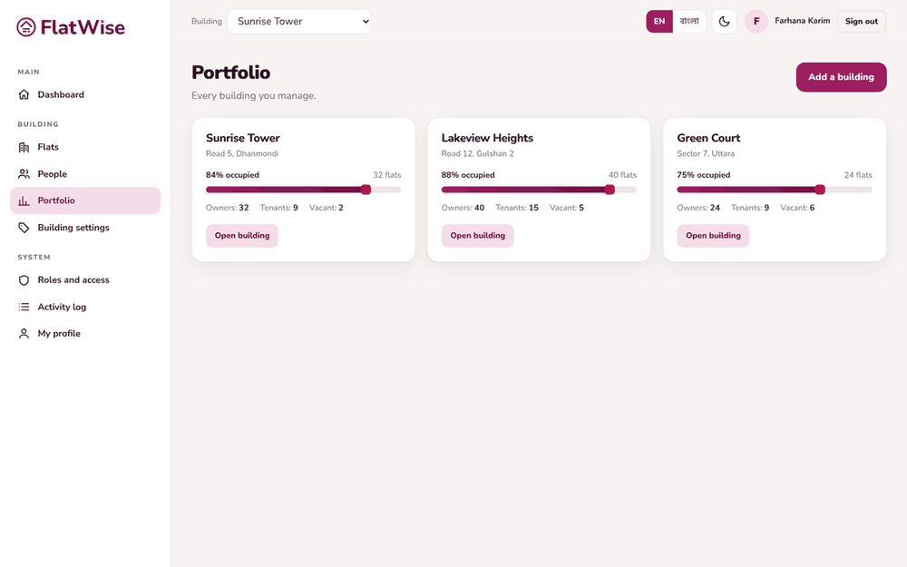The image size is (907, 567).
Task: Click the '40 flats' count label
Action: coord(622,175)
